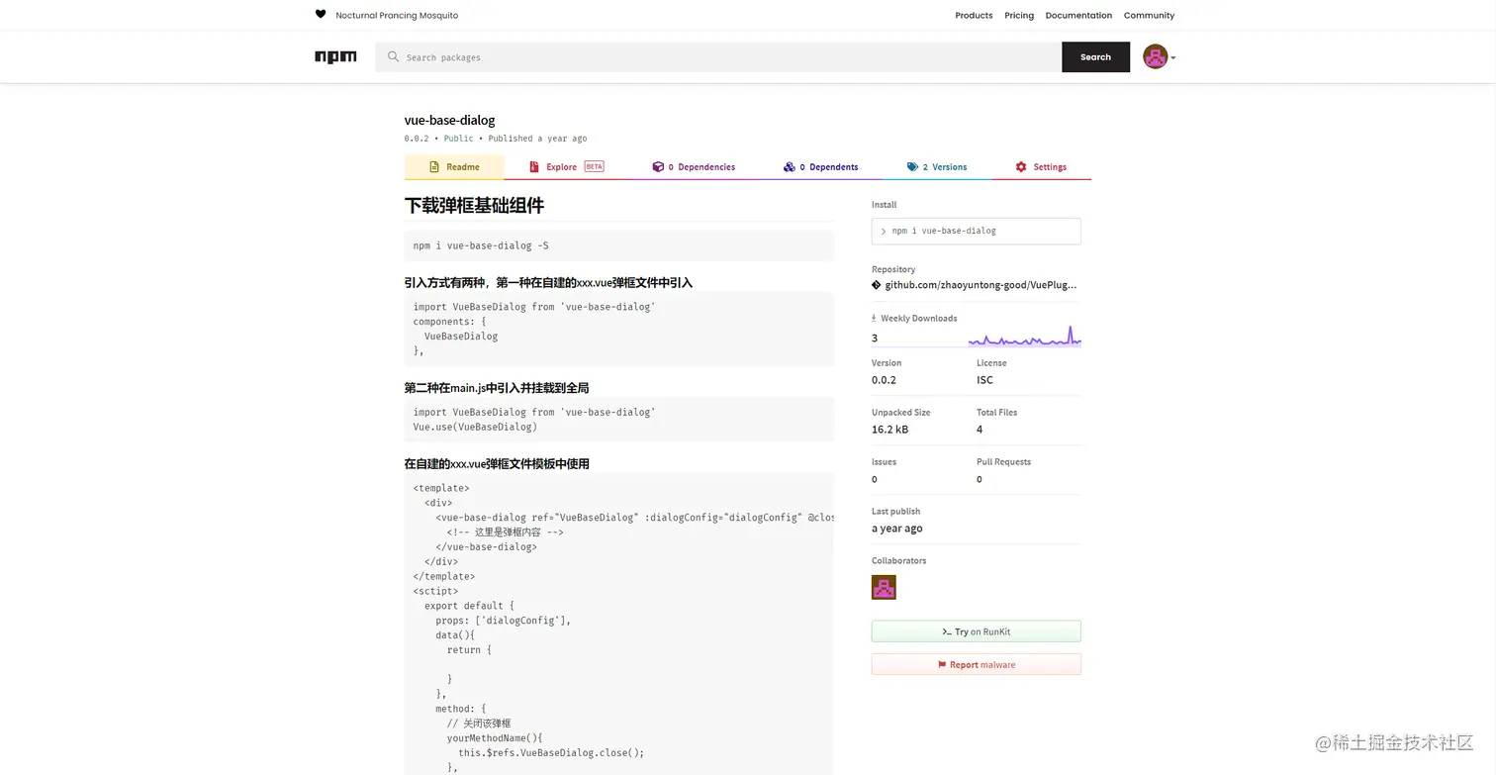The image size is (1496, 775).
Task: Copy the npm i vue-base-dialog install command
Action: tap(976, 231)
